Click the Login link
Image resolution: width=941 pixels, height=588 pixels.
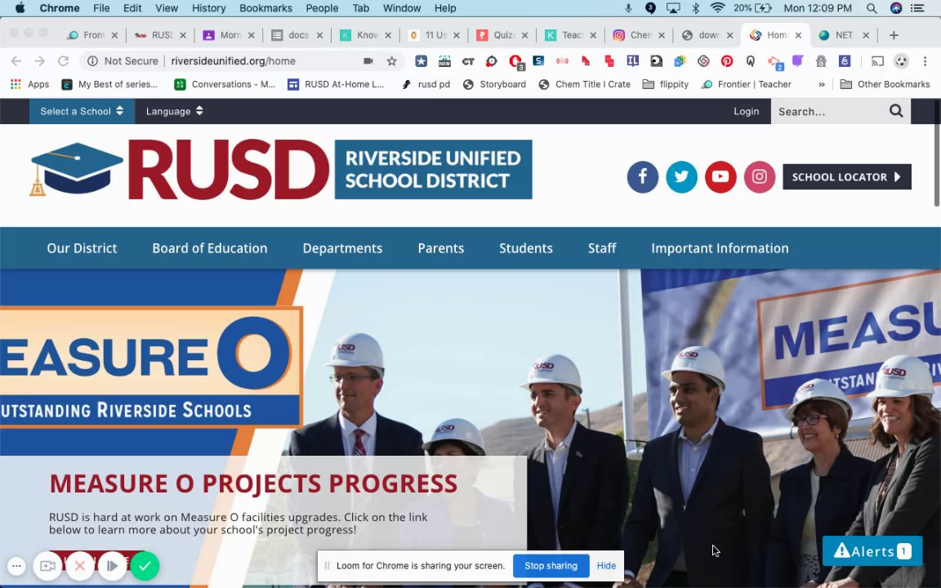coord(746,111)
